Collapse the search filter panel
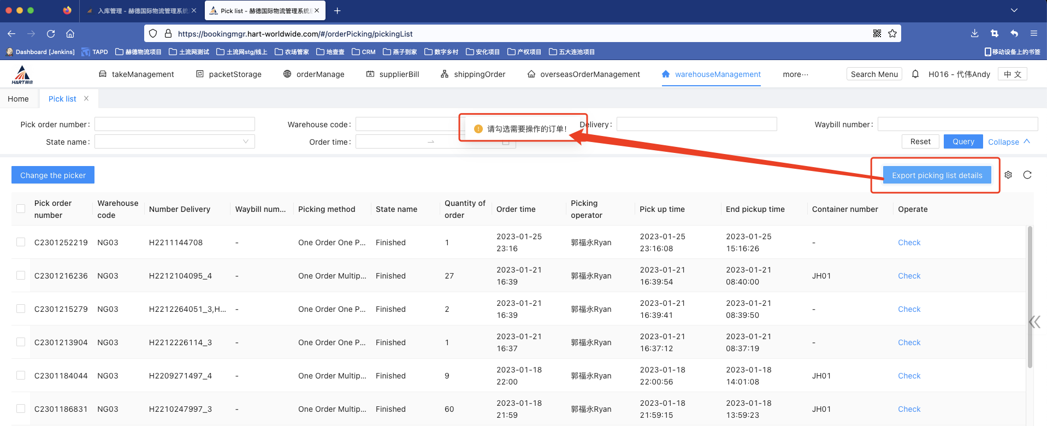 (1009, 142)
